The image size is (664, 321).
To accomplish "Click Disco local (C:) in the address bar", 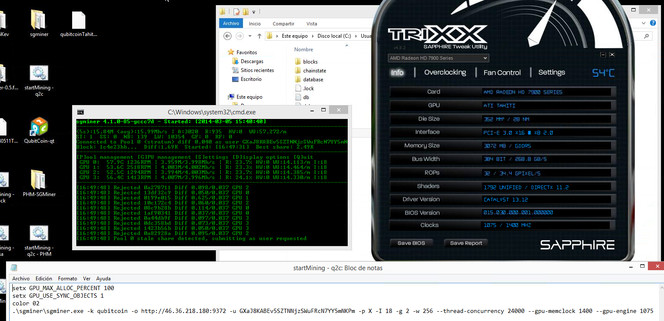I will (334, 36).
